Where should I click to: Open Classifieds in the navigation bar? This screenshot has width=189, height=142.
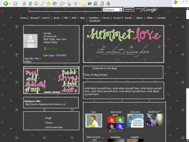click(x=94, y=21)
